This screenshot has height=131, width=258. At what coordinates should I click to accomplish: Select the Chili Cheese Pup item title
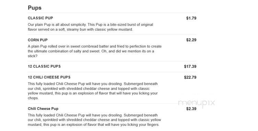tap(43, 108)
